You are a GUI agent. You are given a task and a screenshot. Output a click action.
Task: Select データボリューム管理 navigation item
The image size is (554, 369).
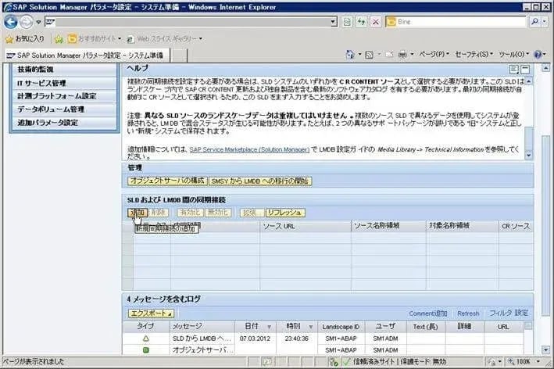65,109
